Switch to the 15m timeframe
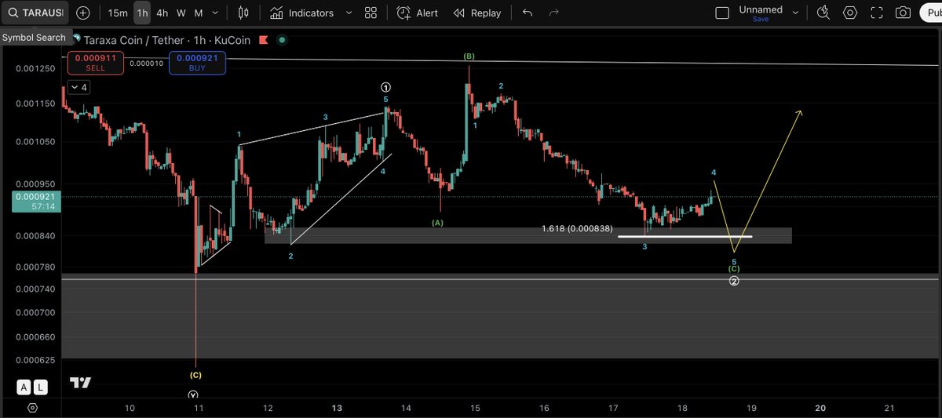The width and height of the screenshot is (942, 418). [118, 13]
